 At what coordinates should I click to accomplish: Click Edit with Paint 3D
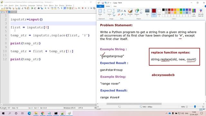pyautogui.click(x=201, y=13)
